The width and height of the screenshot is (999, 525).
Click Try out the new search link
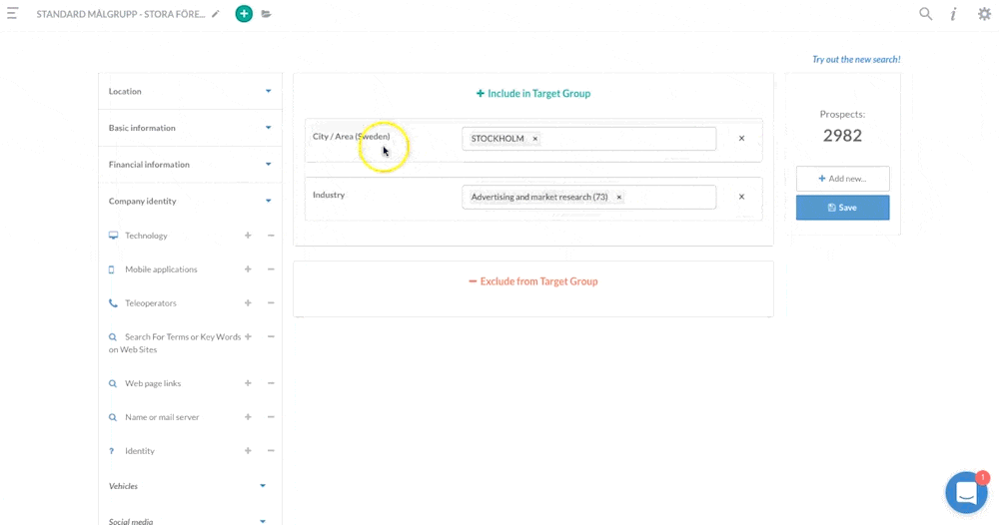[x=856, y=60]
